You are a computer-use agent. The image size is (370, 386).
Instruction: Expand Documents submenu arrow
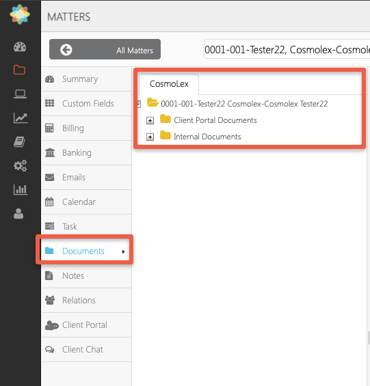pos(123,251)
